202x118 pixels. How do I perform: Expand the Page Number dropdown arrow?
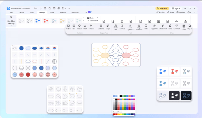143,30
